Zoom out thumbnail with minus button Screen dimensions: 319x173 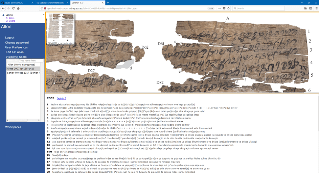[x=54, y=41]
